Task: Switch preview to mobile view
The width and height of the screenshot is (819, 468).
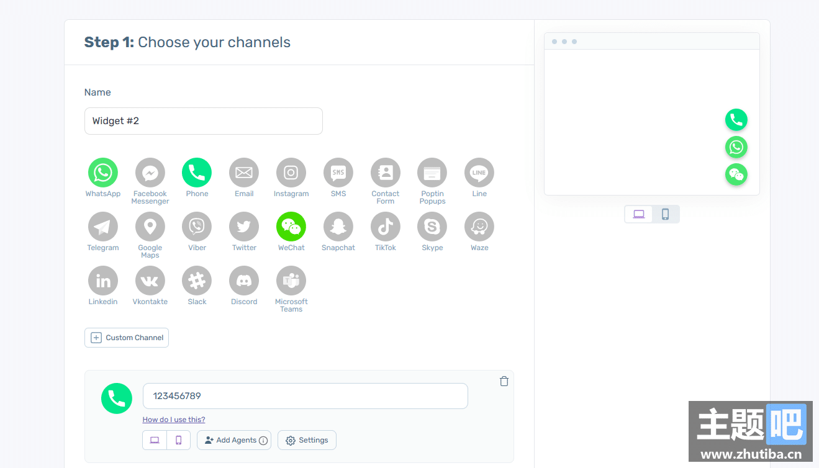Action: (x=666, y=214)
